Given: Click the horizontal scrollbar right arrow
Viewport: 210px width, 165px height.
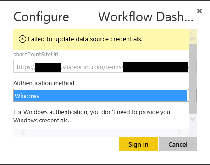Looking at the screenshot, I should [179, 132].
